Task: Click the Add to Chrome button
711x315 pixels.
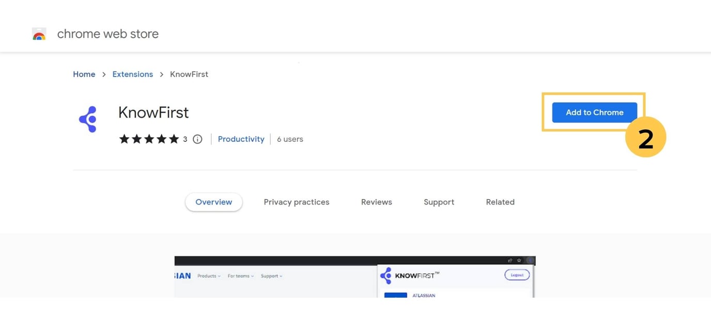Action: point(594,112)
